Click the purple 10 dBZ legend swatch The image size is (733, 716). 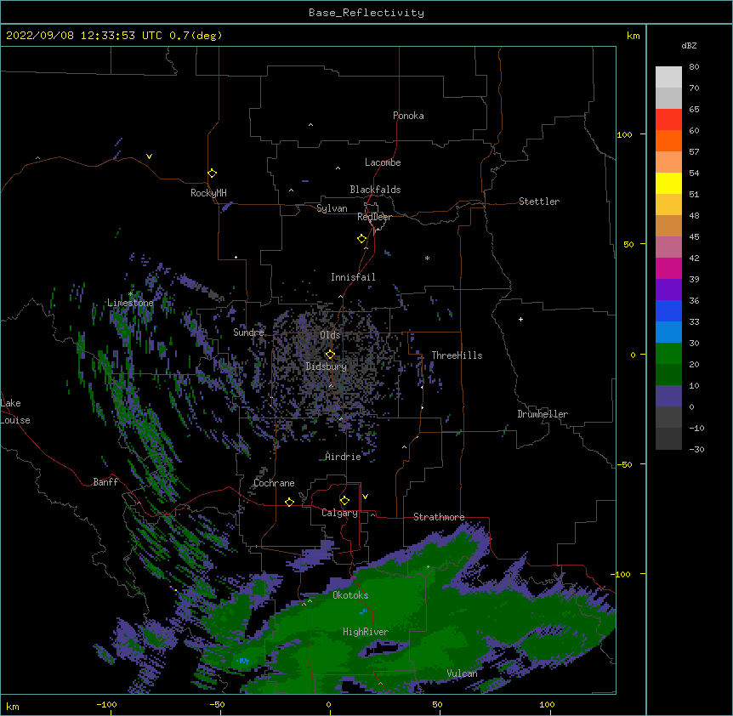tap(668, 396)
